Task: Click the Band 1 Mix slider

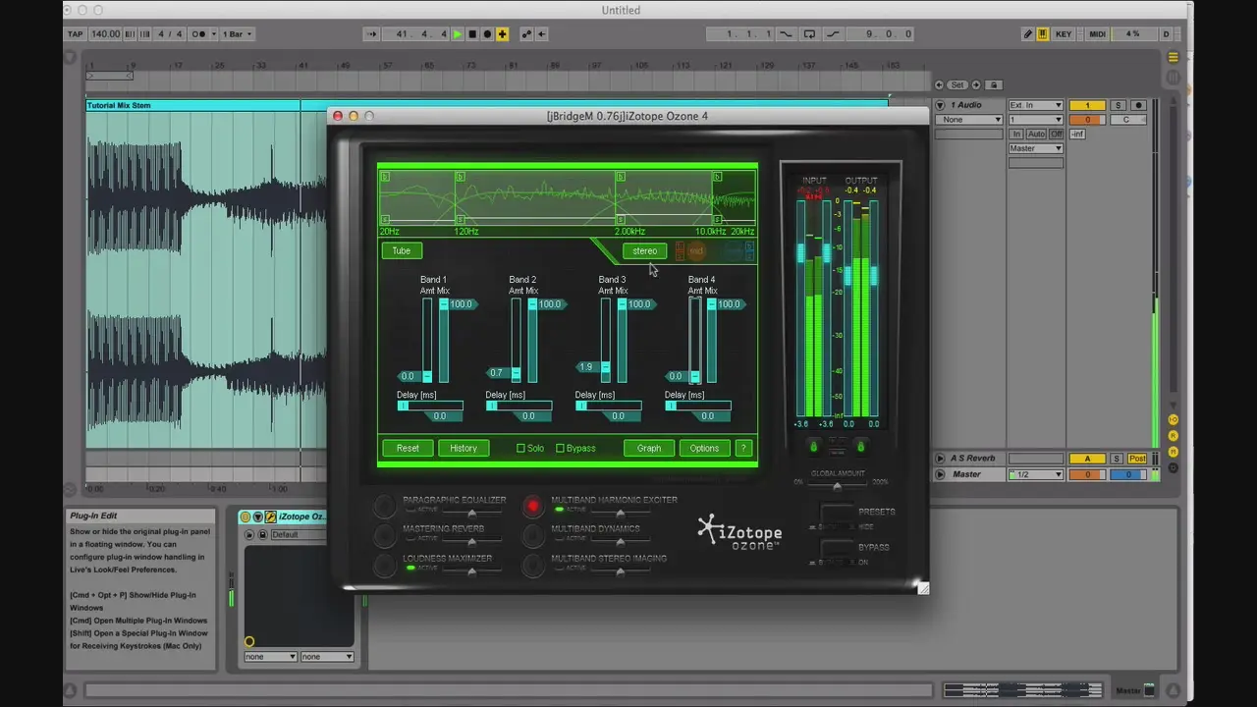Action: (444, 340)
